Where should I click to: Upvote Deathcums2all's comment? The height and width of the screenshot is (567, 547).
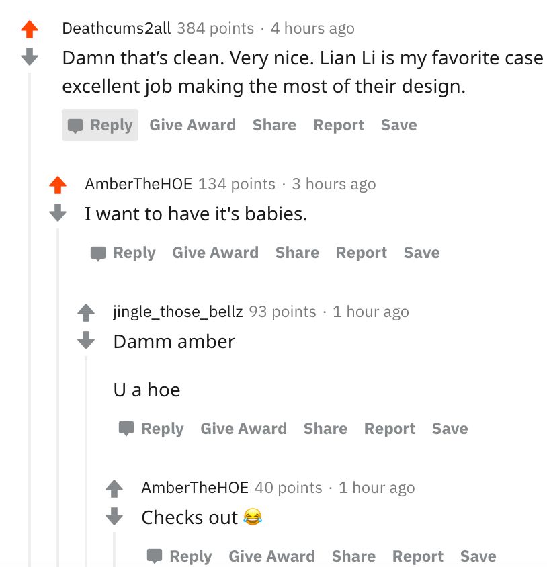tap(29, 29)
